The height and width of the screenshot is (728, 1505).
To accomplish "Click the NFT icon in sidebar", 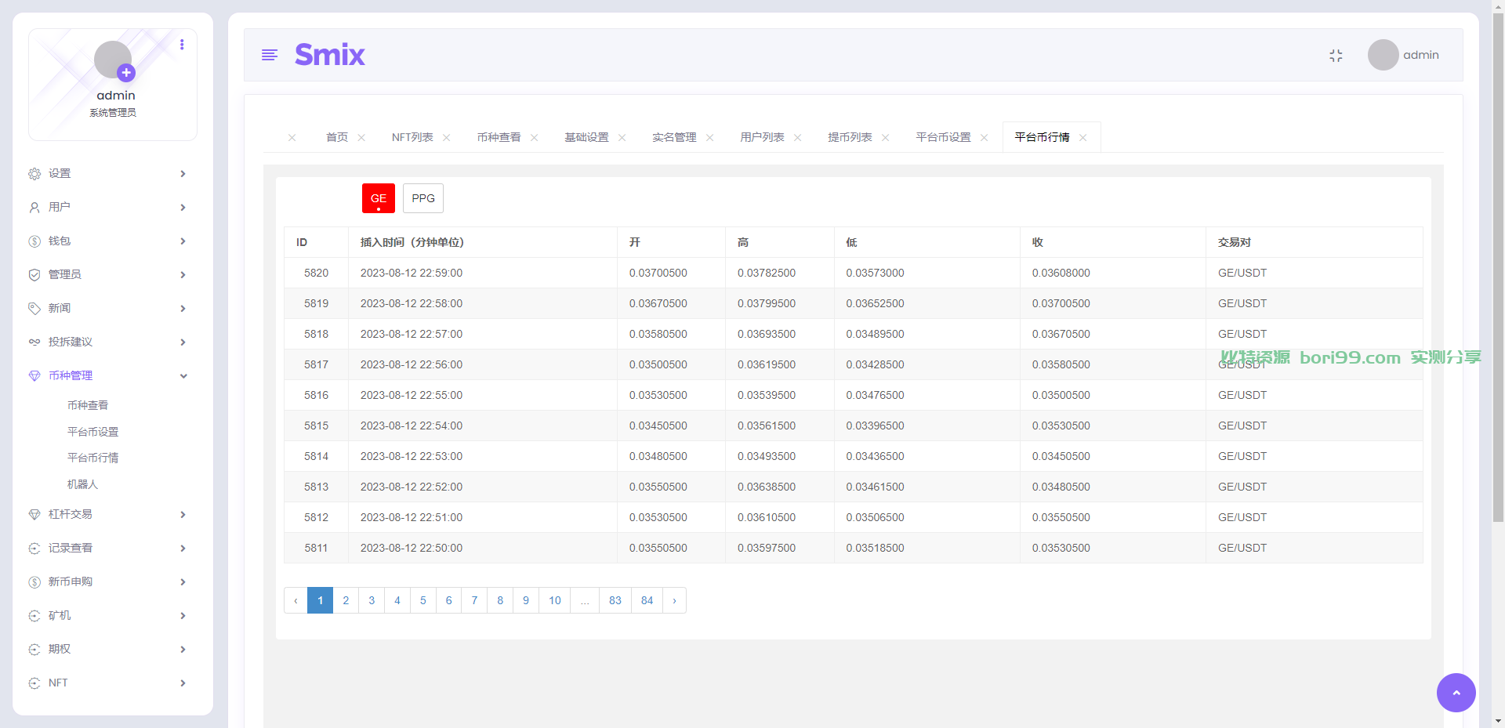I will 34,683.
